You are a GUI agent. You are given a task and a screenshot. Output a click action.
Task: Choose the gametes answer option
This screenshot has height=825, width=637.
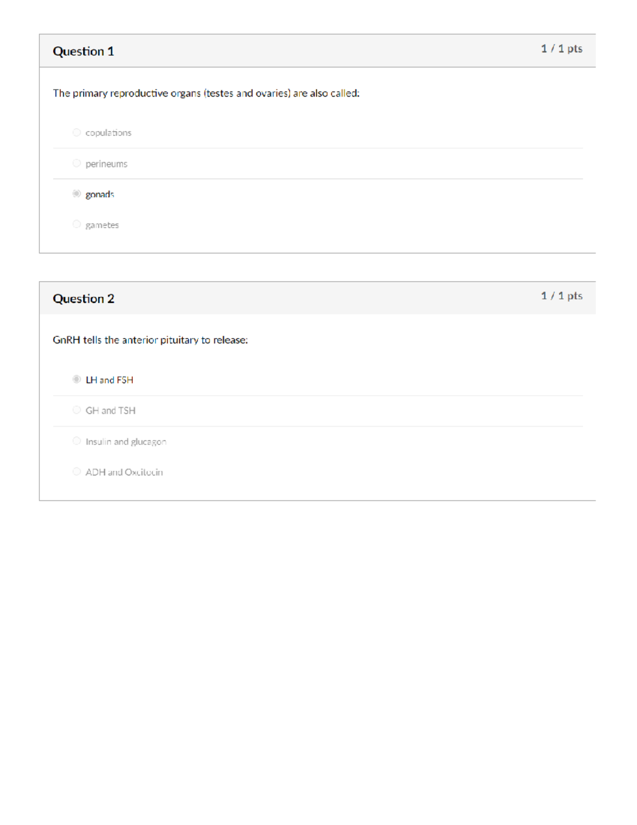[76, 225]
